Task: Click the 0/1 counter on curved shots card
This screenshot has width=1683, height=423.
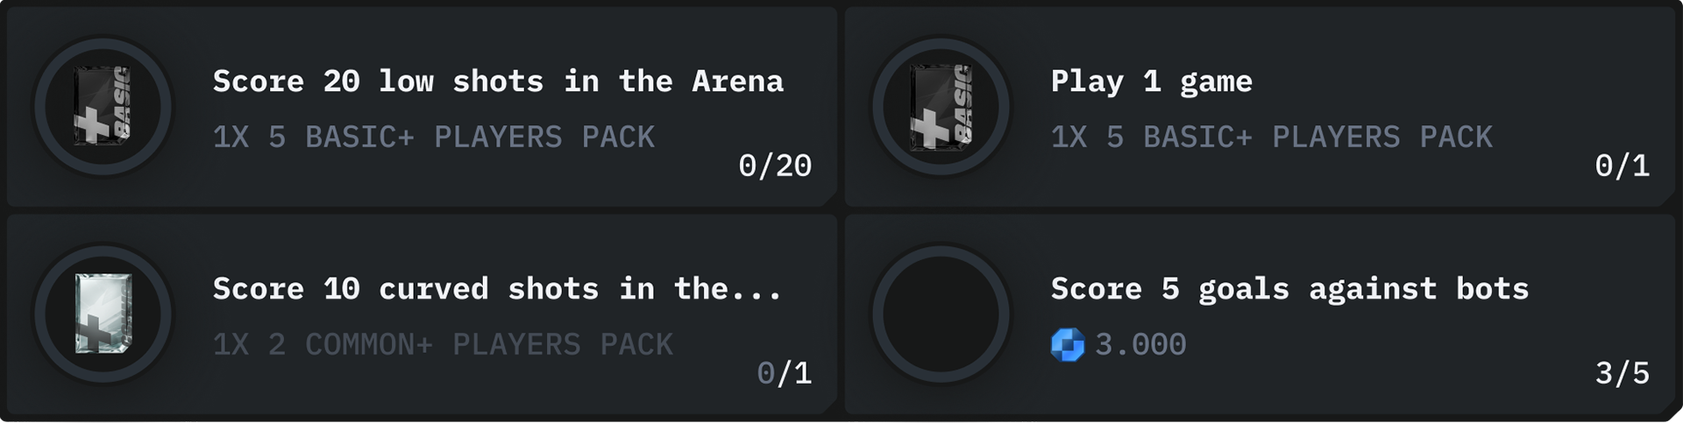Action: tap(785, 373)
